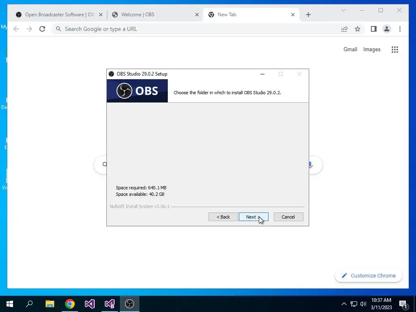Open the Google apps grid
This screenshot has height=312, width=416.
click(395, 49)
